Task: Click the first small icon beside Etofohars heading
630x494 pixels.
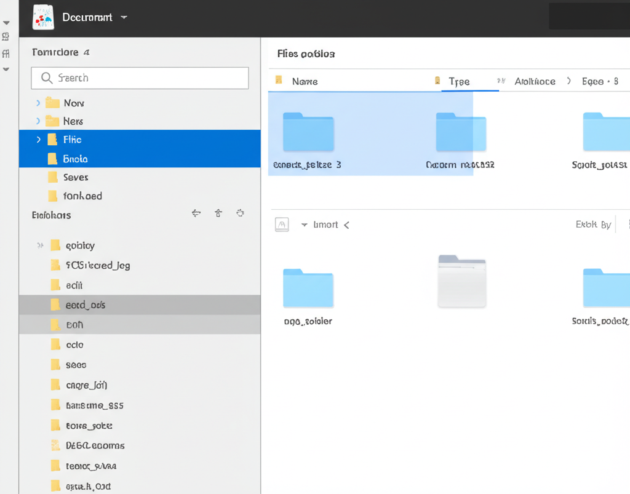Action: [196, 213]
